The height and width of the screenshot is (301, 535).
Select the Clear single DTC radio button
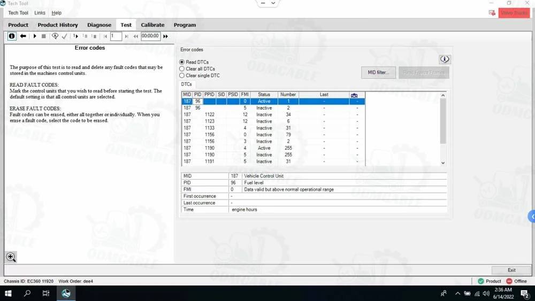[182, 76]
